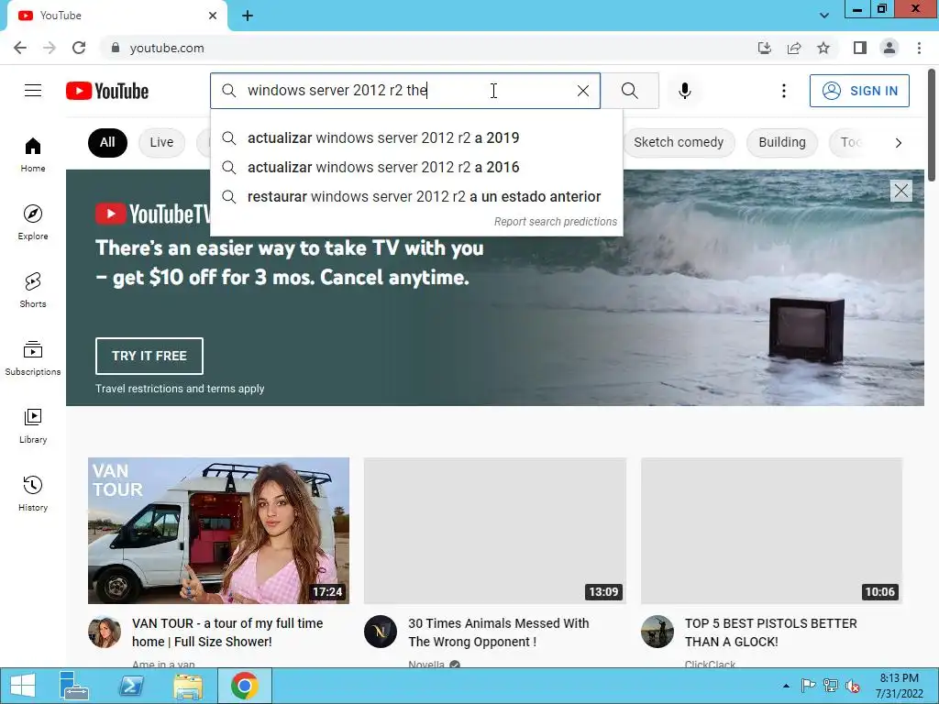Toggle the Chrome side panel

[860, 48]
